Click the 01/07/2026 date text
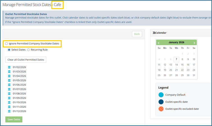Image resolution: width=212 pixels, height=126 pixels. tap(19, 89)
